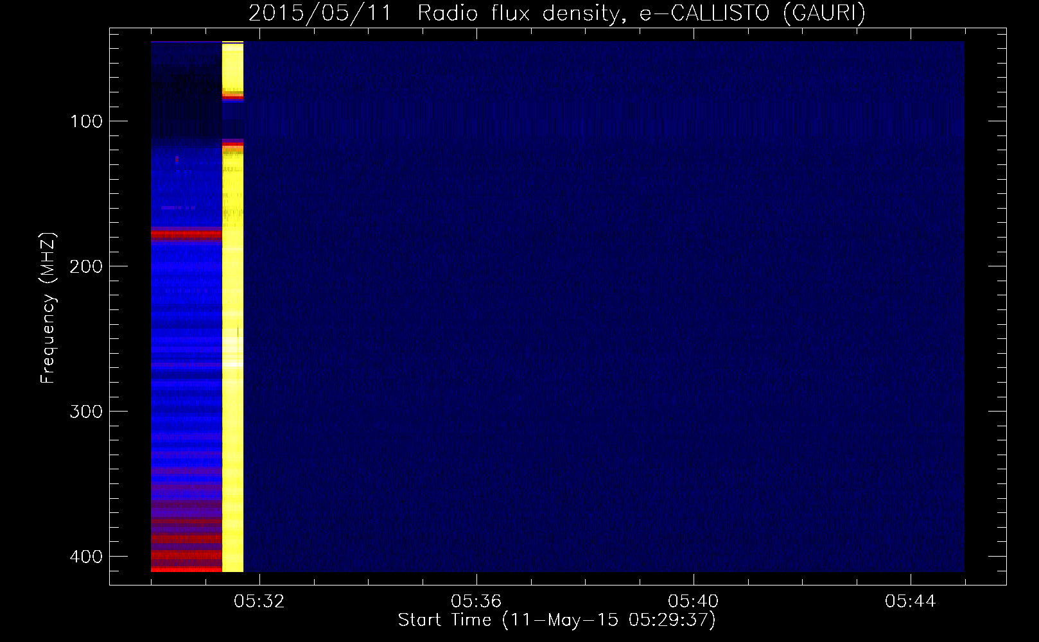The width and height of the screenshot is (1039, 642).
Task: Click the 'Start Time (11-May-15 05:29:37)' label
Action: click(557, 620)
